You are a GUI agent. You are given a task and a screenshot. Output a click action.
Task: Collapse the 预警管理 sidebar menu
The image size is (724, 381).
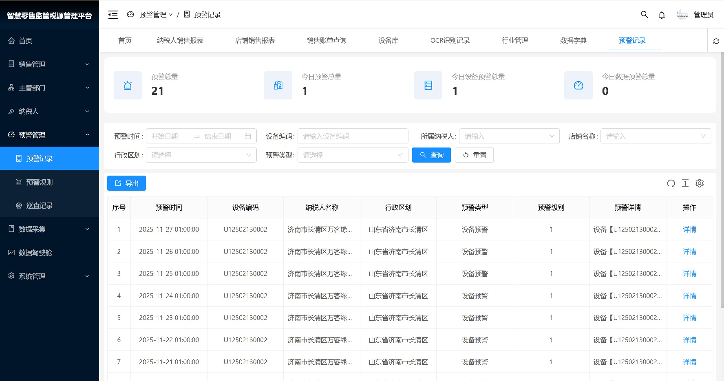point(49,135)
